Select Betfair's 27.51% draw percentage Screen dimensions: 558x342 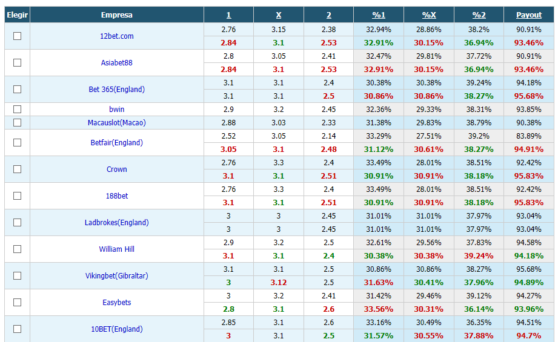pyautogui.click(x=429, y=136)
